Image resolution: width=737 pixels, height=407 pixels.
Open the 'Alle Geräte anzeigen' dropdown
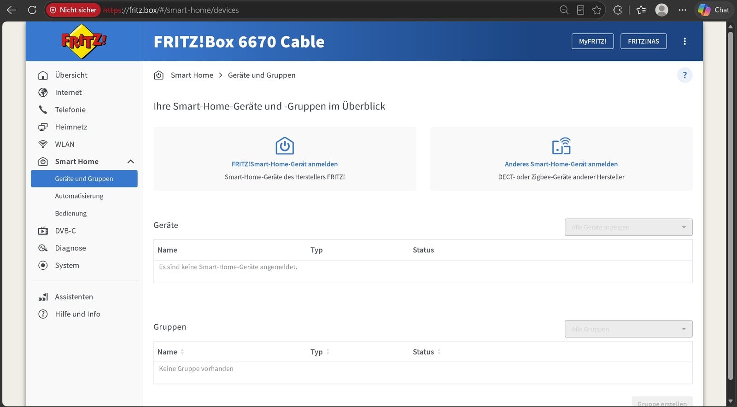click(628, 227)
